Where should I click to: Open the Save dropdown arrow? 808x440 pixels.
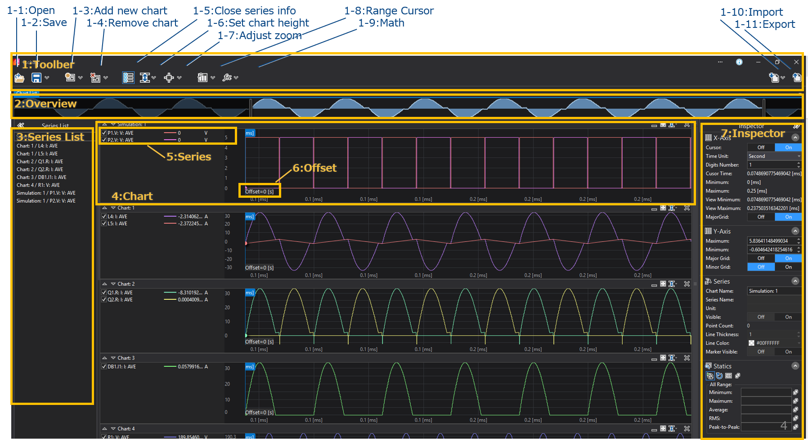(47, 78)
